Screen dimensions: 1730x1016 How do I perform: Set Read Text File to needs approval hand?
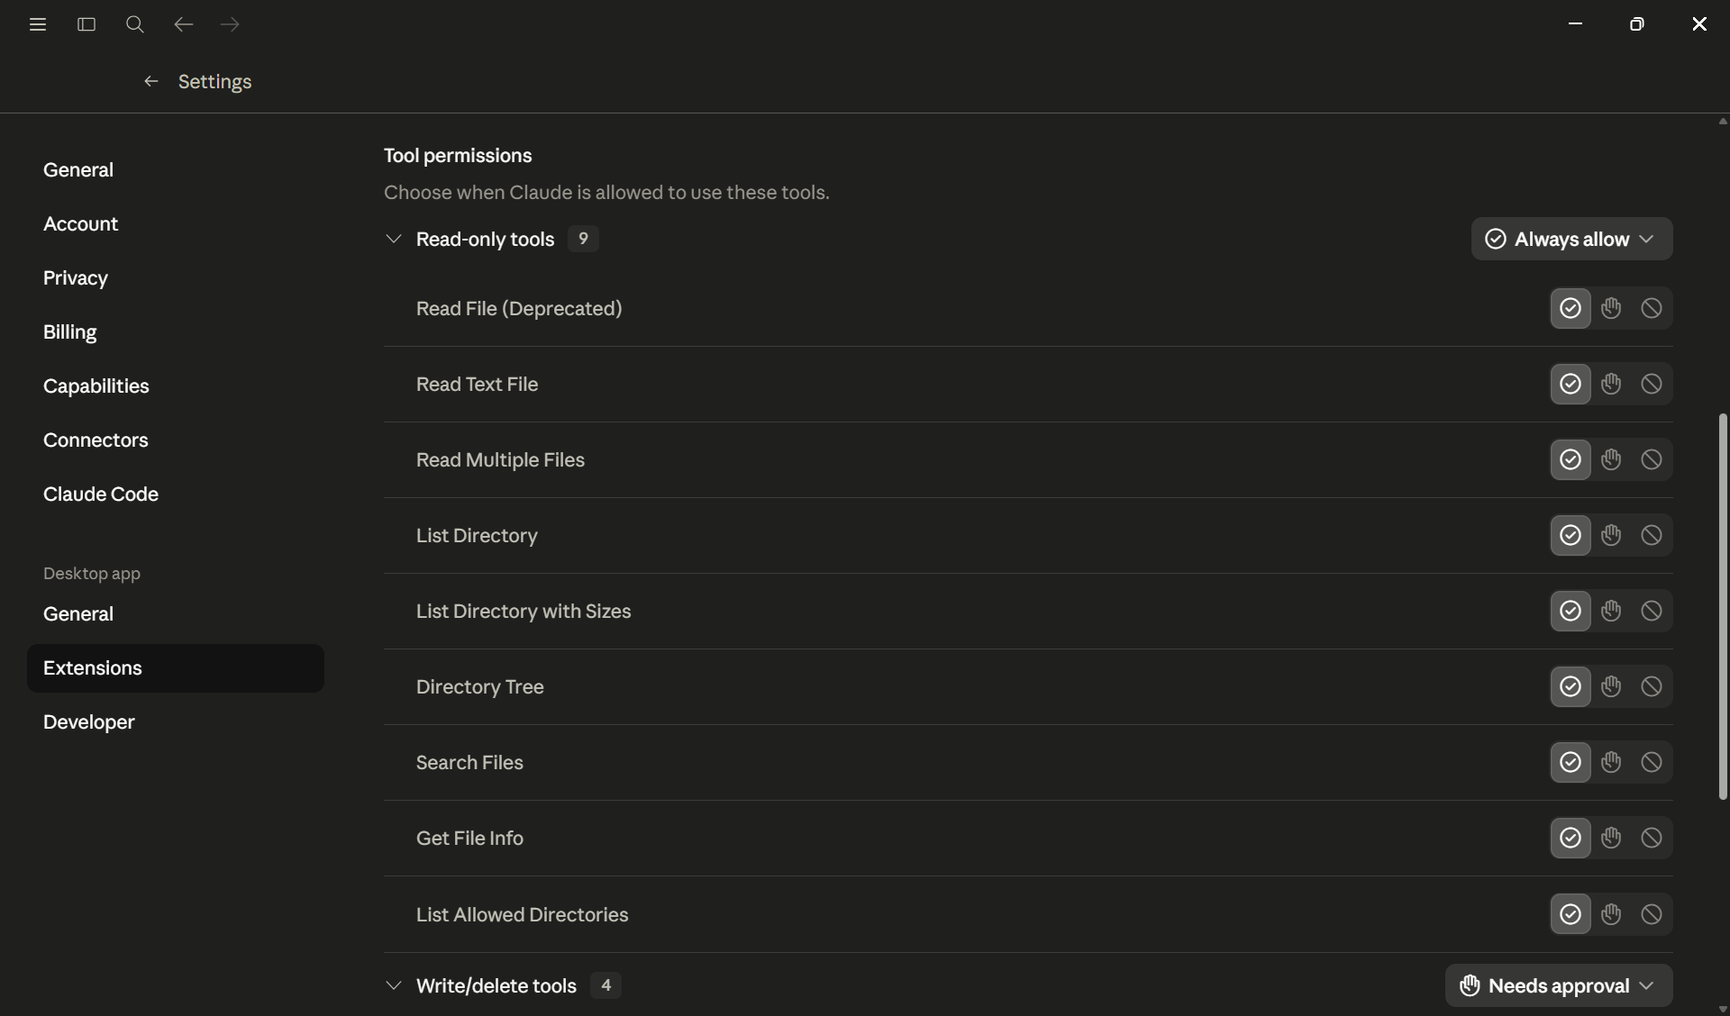click(x=1611, y=384)
